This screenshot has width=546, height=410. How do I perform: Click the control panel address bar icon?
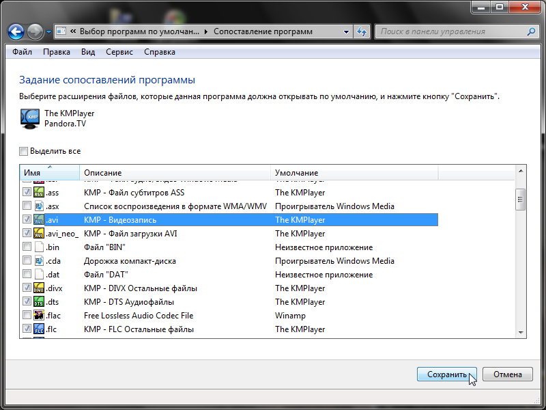[61, 31]
